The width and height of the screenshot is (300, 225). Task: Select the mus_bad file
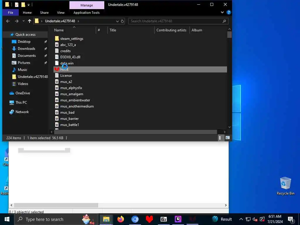pyautogui.click(x=67, y=112)
